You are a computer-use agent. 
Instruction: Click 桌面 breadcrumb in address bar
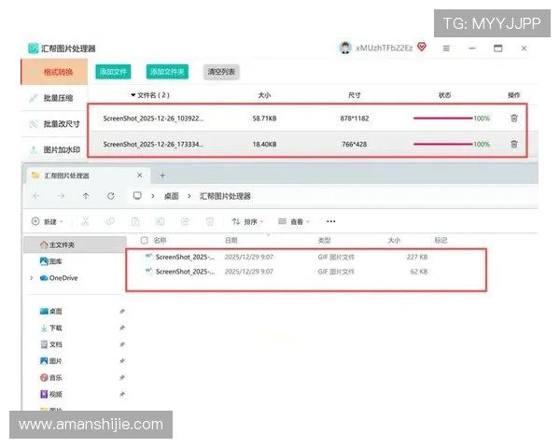(172, 196)
